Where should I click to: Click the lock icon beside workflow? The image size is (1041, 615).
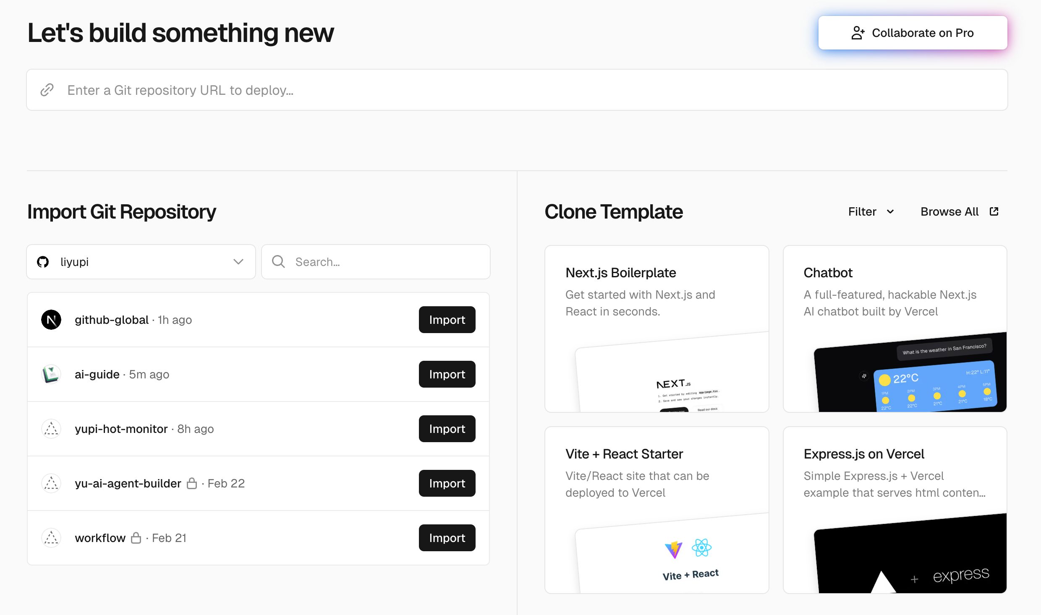tap(136, 538)
